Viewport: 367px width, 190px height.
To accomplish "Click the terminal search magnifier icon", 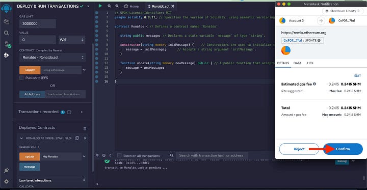I will click(172, 155).
